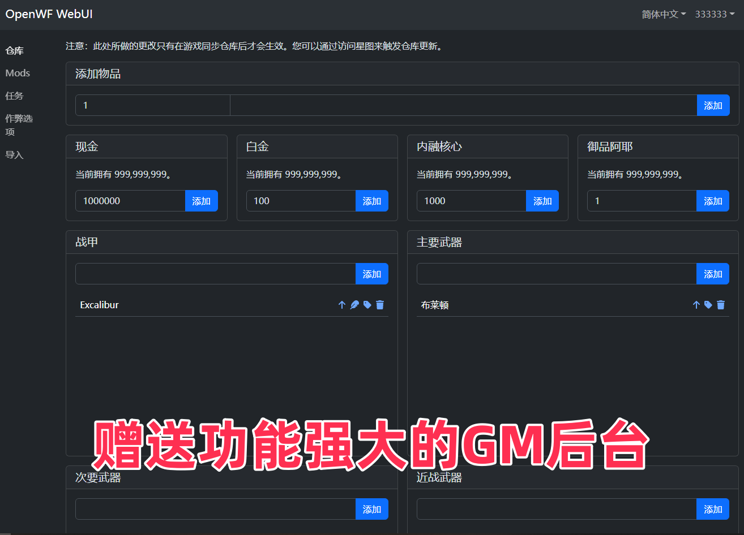Click 添加 in the 战甲 panel
The width and height of the screenshot is (744, 535).
click(x=372, y=274)
